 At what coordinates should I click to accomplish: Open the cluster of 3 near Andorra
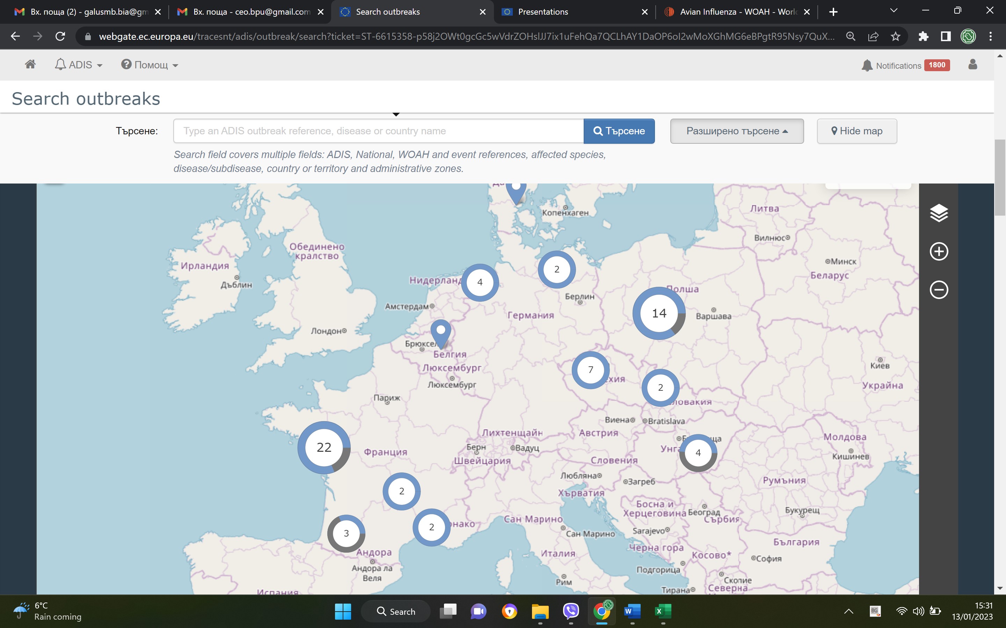pos(346,533)
